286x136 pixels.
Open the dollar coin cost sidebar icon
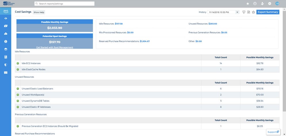click(6, 42)
